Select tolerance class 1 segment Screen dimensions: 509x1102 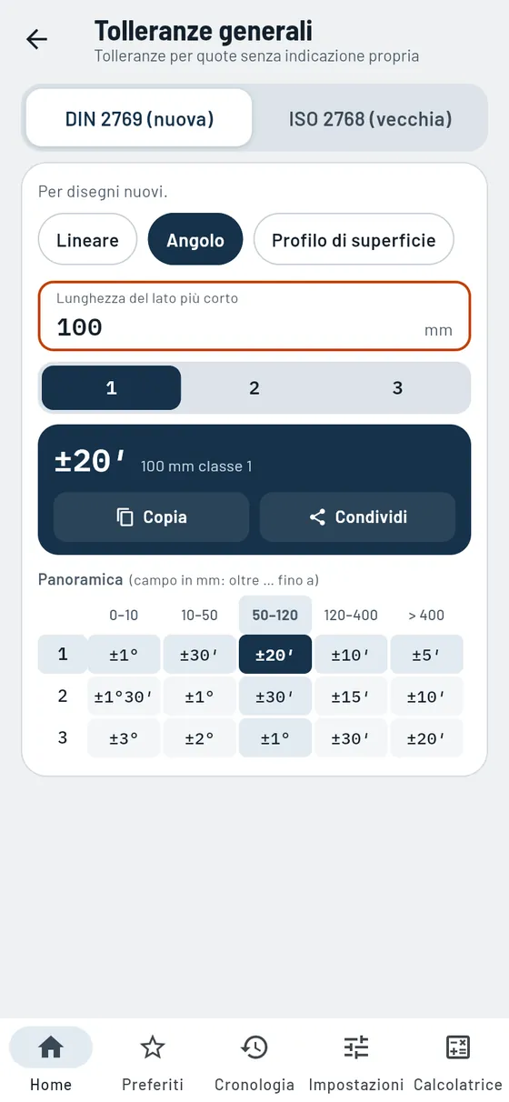(x=111, y=388)
